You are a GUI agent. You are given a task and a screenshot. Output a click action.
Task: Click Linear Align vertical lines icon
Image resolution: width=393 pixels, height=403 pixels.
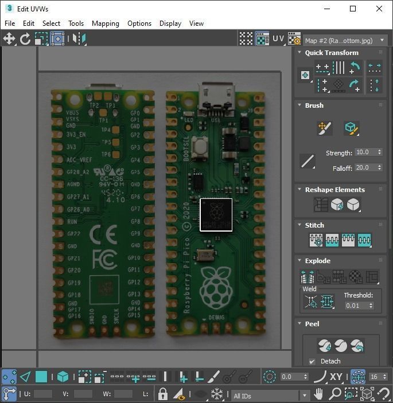(x=338, y=68)
